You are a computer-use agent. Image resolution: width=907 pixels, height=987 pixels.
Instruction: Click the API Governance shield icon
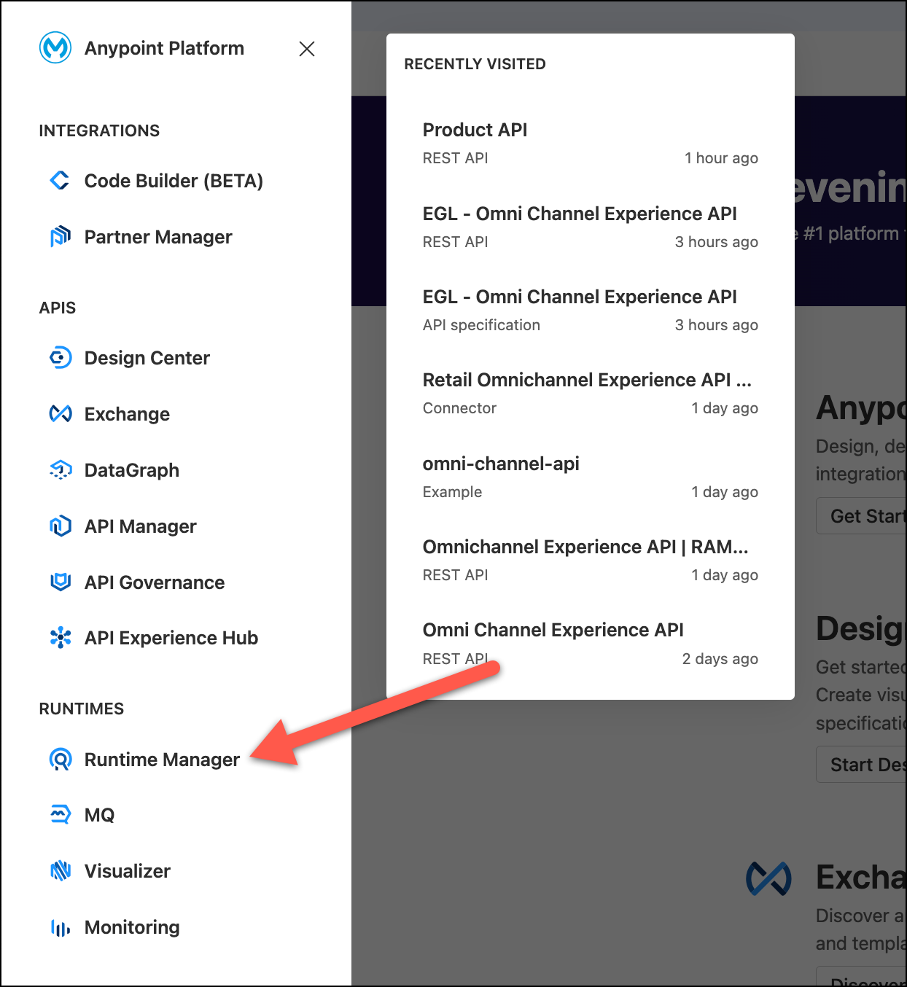[x=60, y=582]
